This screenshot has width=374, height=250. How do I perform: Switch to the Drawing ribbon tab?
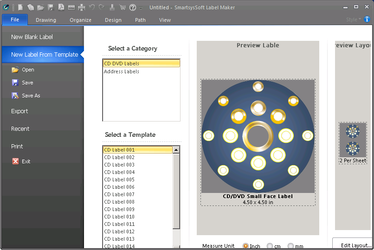click(x=46, y=20)
